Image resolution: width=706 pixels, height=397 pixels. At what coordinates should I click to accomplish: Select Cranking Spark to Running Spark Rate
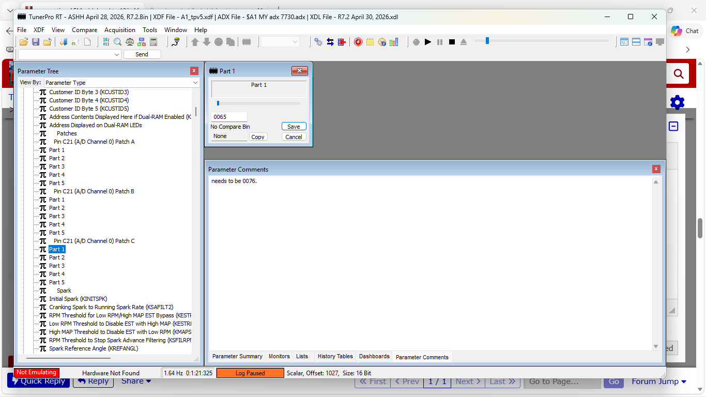click(x=111, y=307)
